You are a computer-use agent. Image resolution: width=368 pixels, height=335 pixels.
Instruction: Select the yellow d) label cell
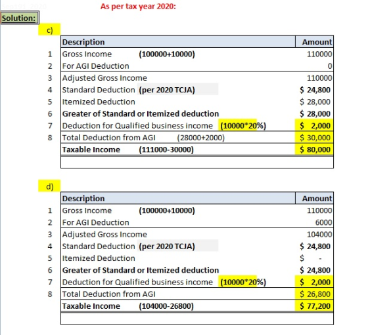tap(49, 186)
